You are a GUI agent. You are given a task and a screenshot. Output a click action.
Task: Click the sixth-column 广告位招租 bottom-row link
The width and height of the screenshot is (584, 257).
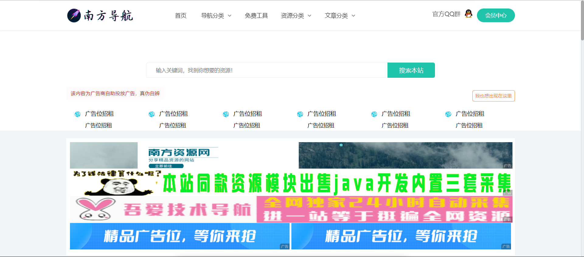tap(469, 125)
